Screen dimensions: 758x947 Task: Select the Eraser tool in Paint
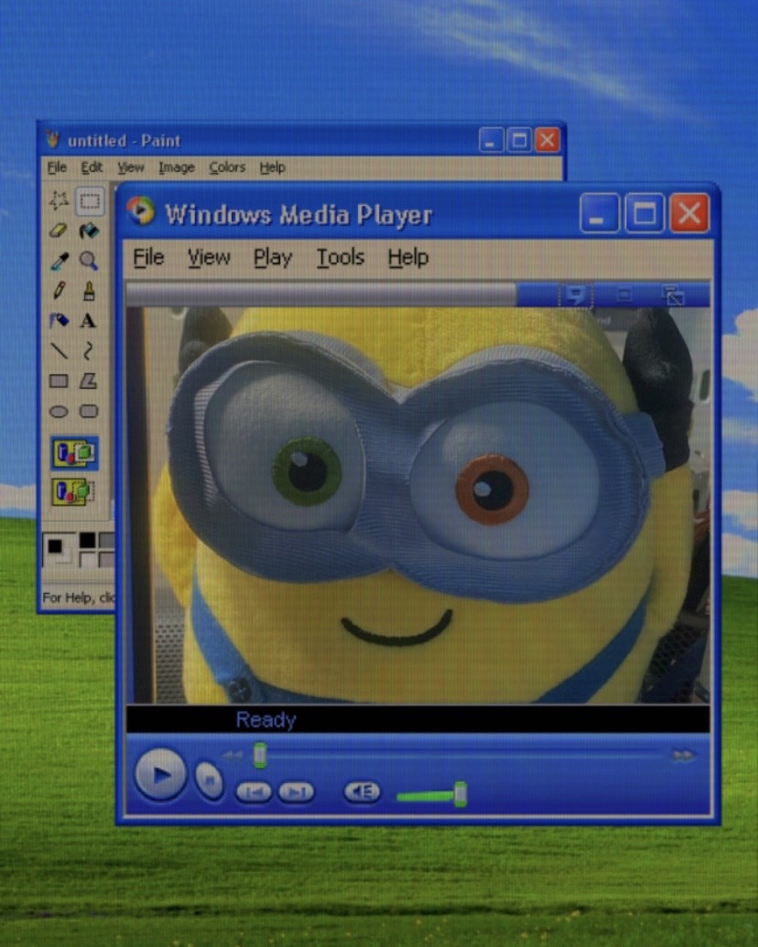pos(59,231)
